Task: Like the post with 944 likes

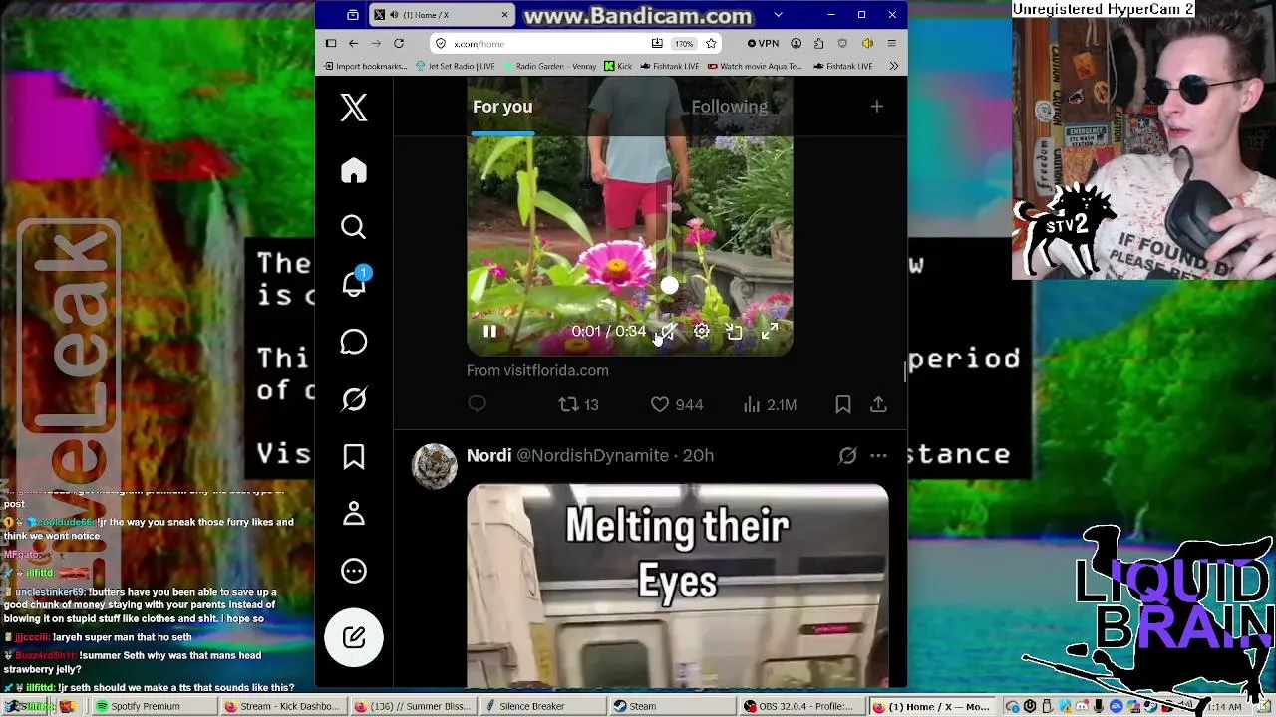Action: [677, 404]
